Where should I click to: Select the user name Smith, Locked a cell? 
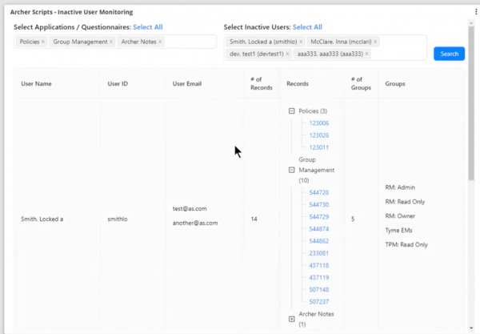pyautogui.click(x=42, y=219)
